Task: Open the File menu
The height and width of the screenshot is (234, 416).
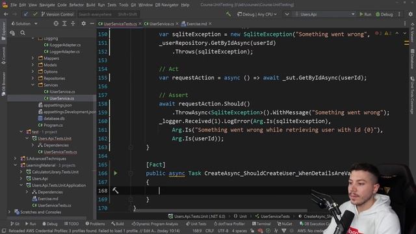Action: tap(14, 5)
